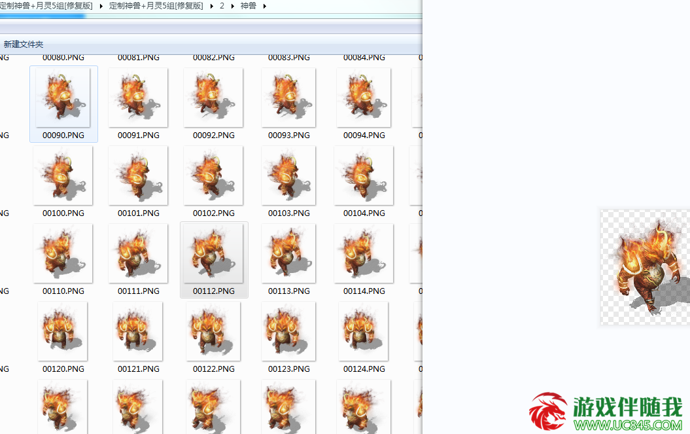Click the 00082.PNG file name

214,58
